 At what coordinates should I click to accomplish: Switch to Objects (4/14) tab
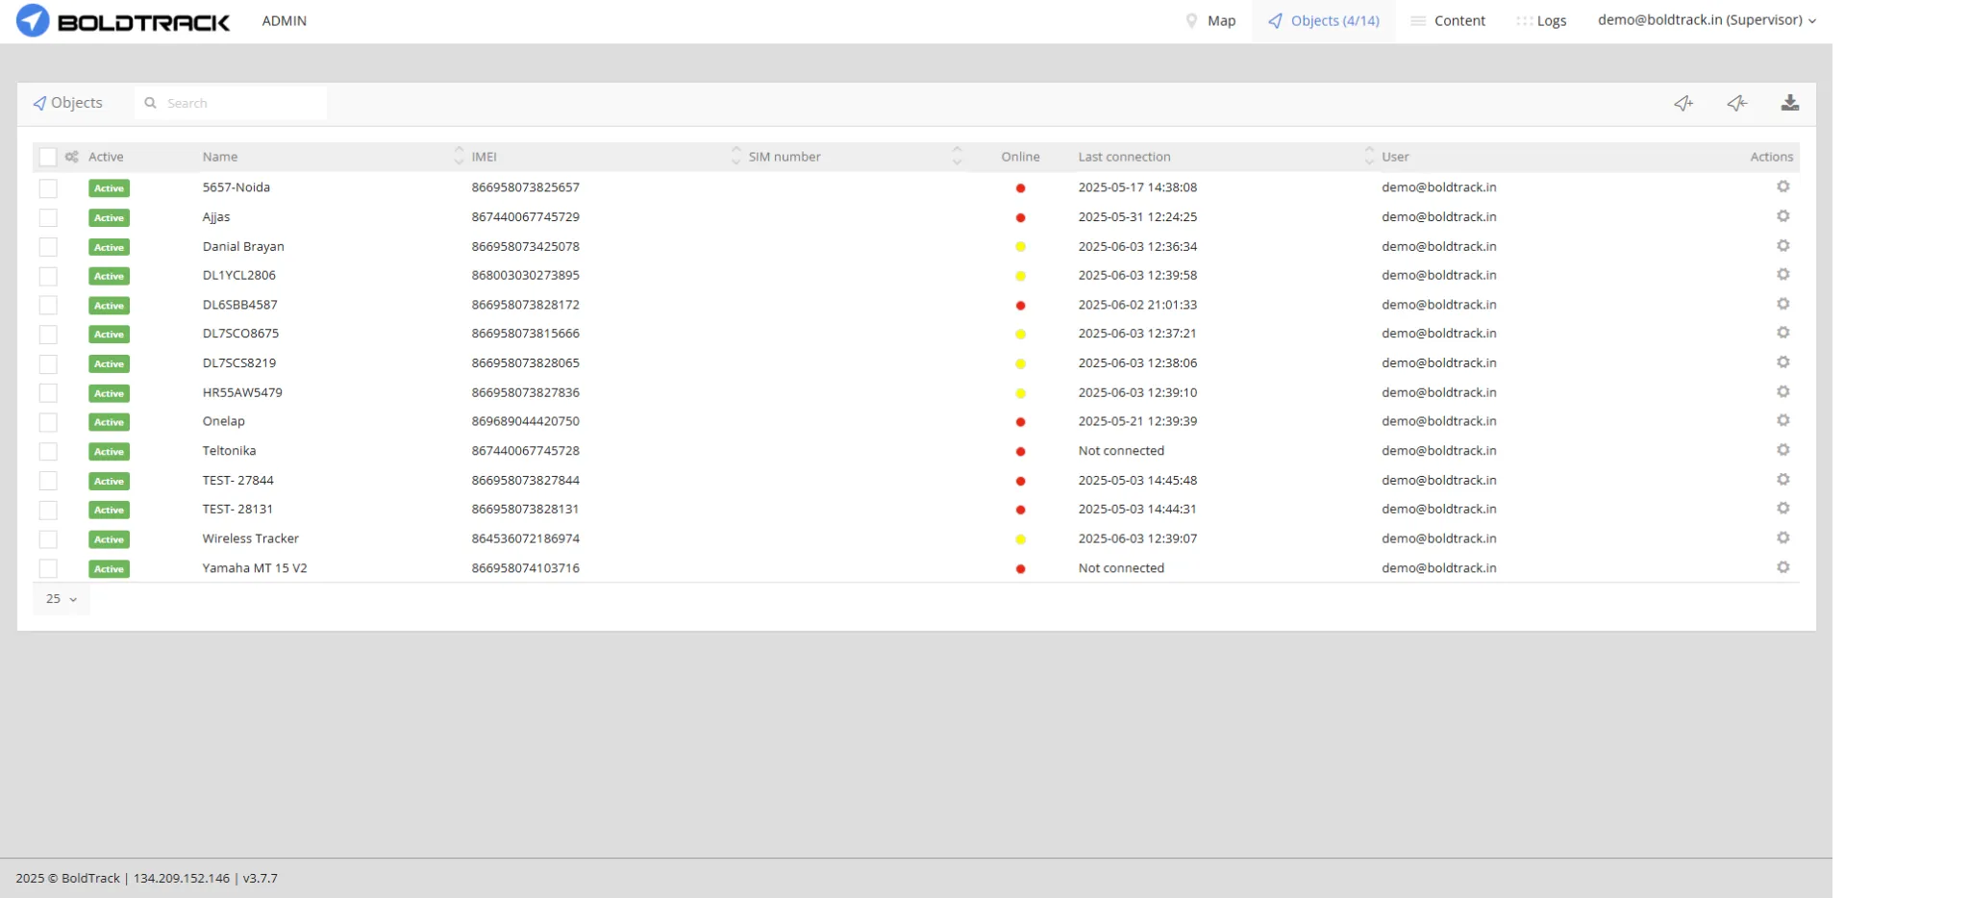click(1324, 20)
